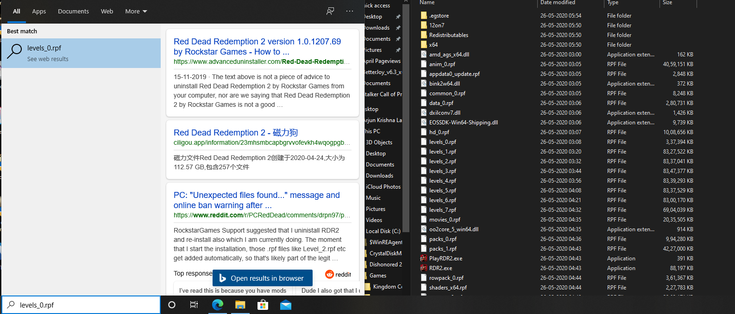Click the Bing icon on Open results button
This screenshot has height=314, width=735.
pos(222,278)
